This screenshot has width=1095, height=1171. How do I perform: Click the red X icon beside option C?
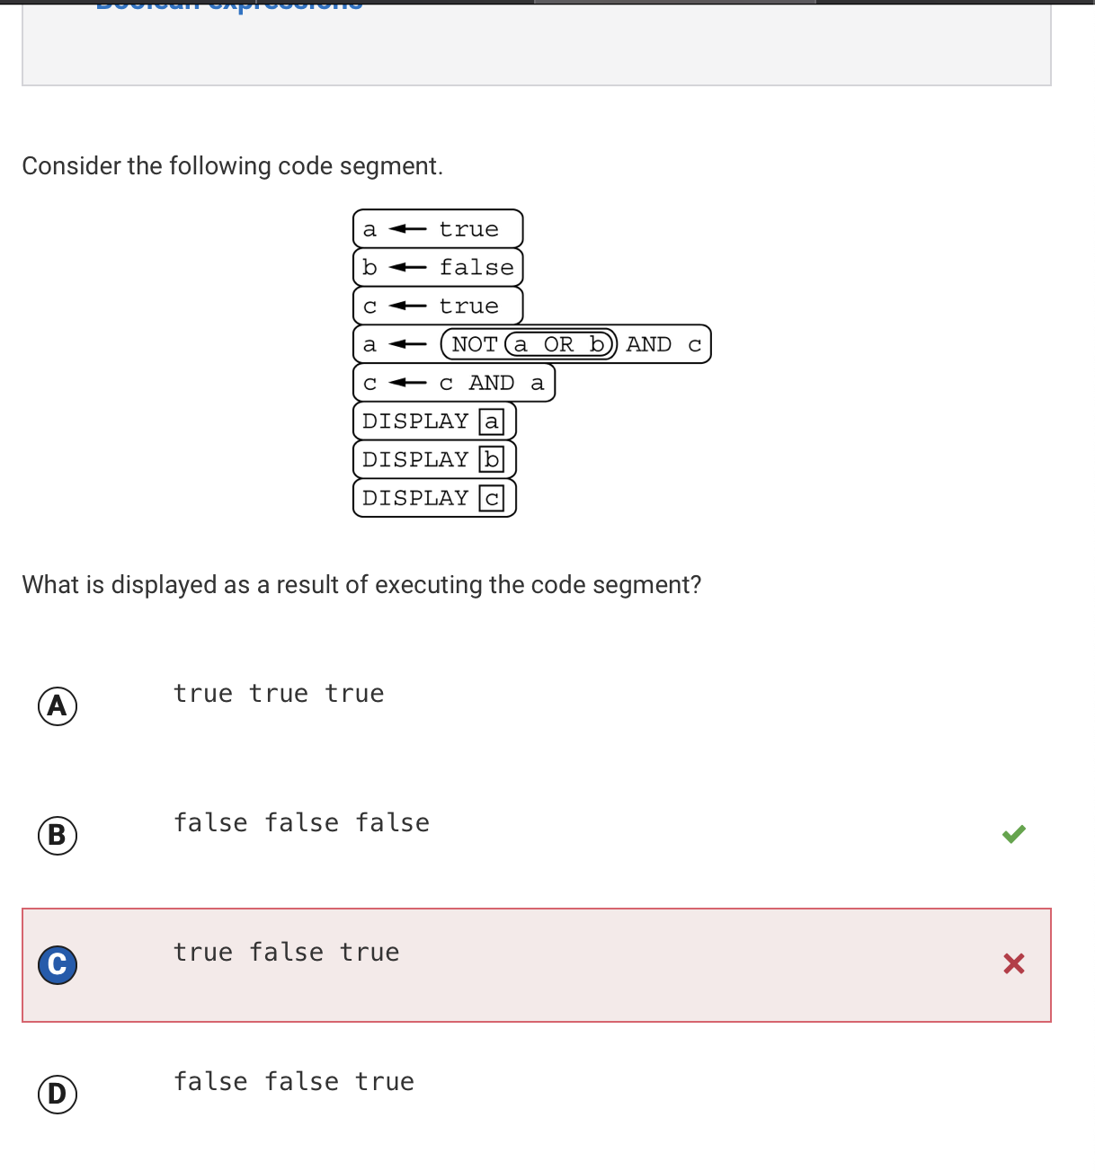click(1014, 963)
